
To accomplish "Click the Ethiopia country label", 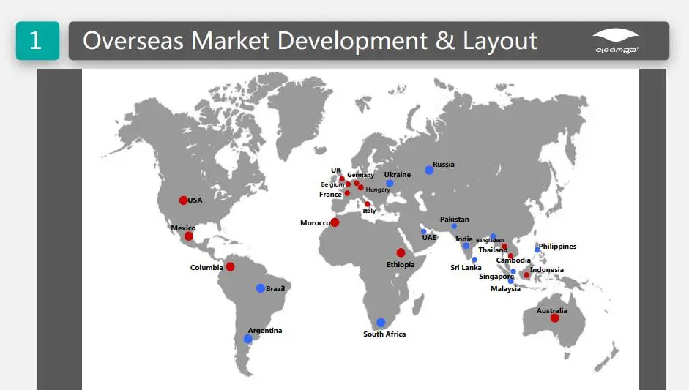I will 401,264.
